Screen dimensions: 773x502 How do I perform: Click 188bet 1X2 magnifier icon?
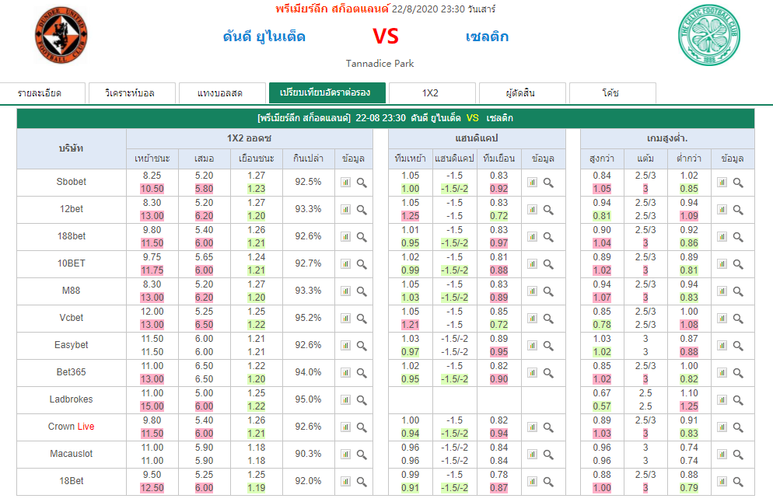pos(362,237)
